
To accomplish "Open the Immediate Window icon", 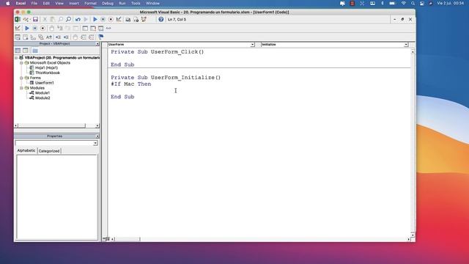I will 93,28.
